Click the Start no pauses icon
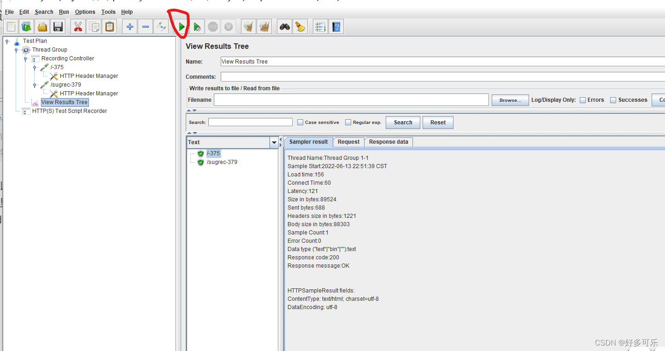 (197, 27)
